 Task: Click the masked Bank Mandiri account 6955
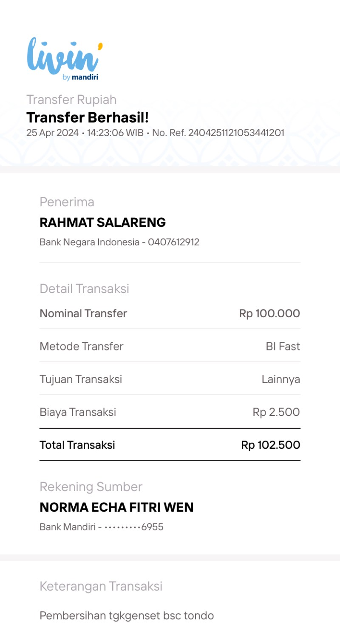click(102, 527)
